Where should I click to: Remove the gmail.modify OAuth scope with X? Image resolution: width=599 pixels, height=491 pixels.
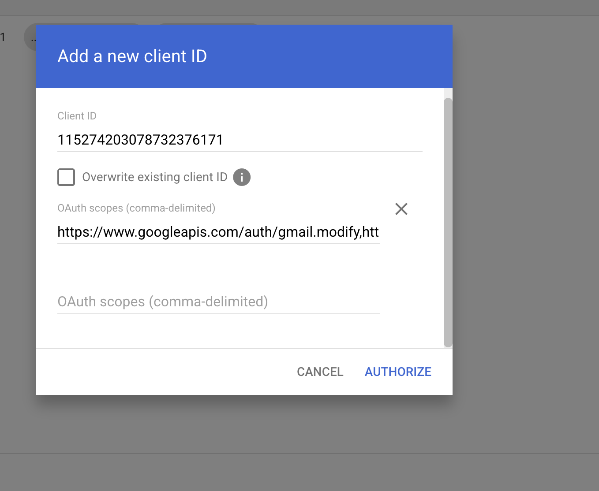[401, 209]
